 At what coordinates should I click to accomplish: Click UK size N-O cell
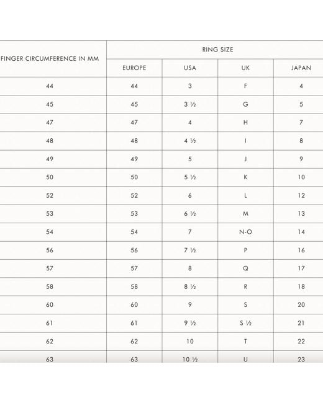pyautogui.click(x=245, y=232)
